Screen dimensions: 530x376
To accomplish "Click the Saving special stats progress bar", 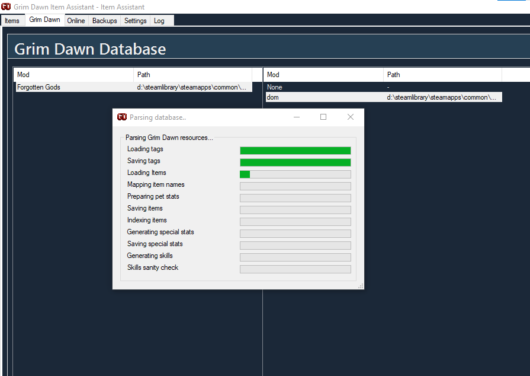I will (295, 246).
